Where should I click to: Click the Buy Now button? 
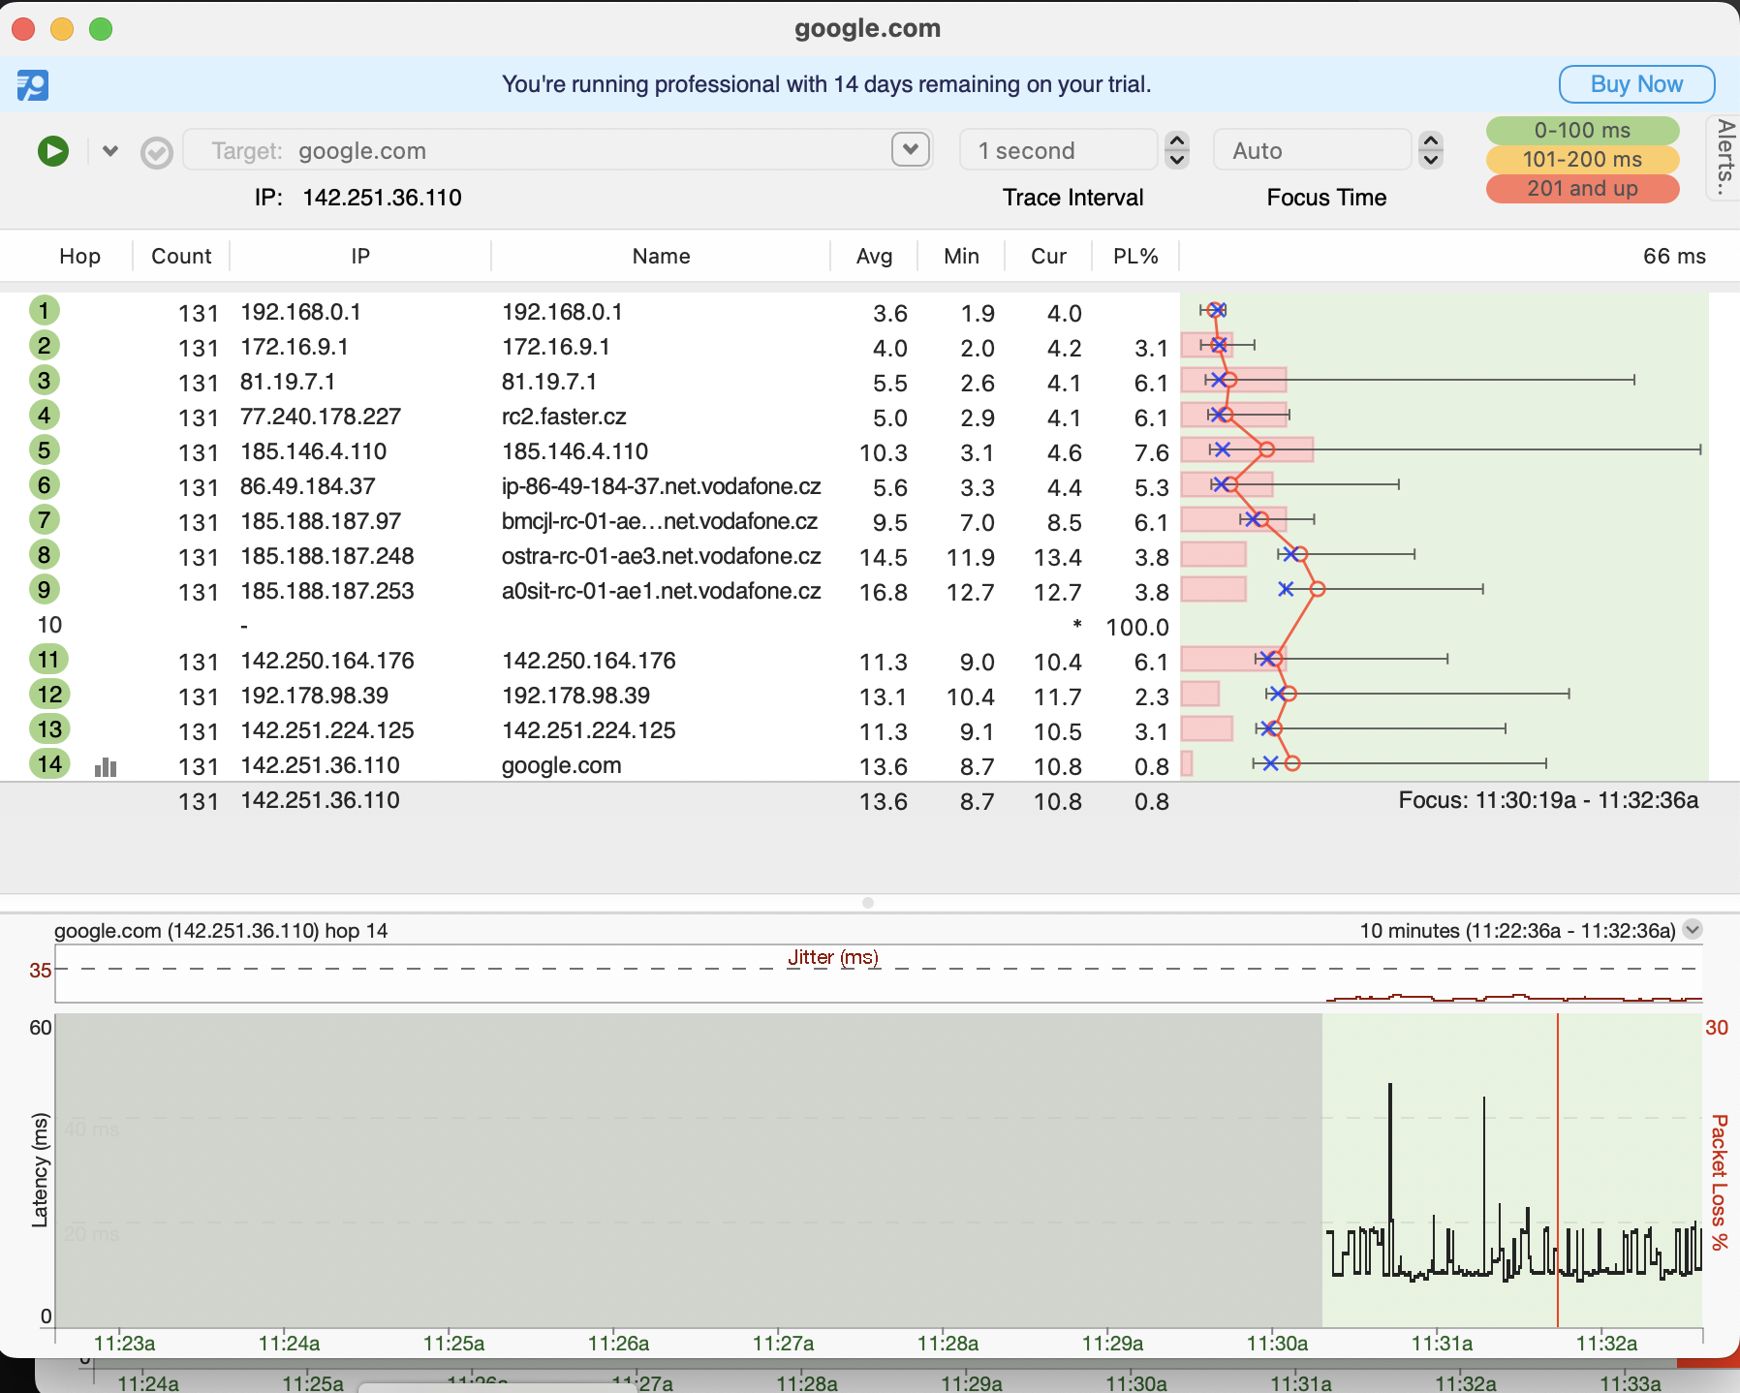point(1636,84)
